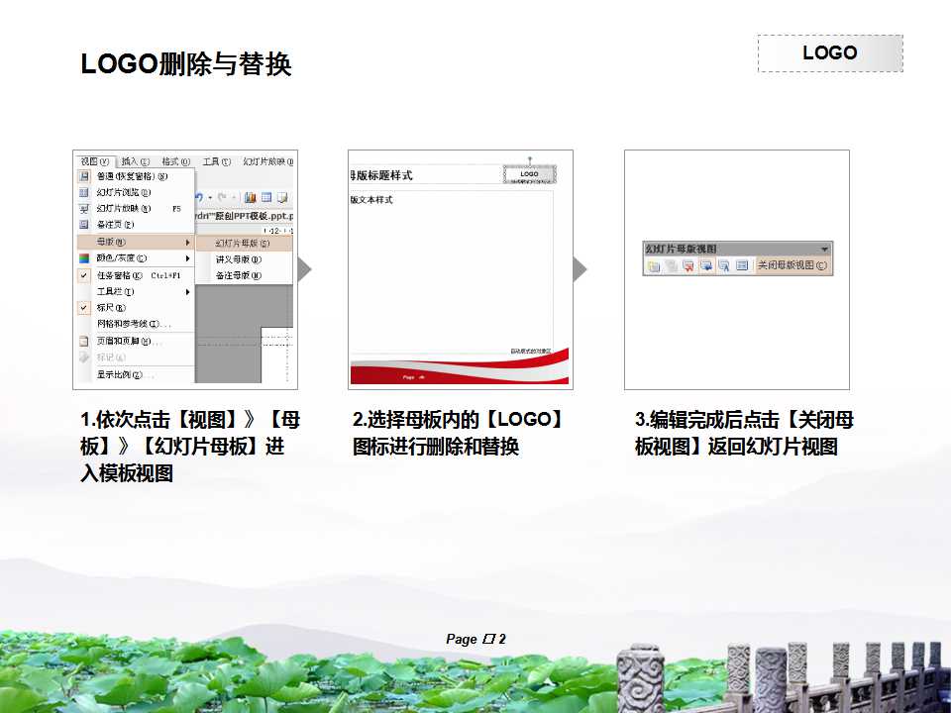Open the 幻灯片母版视图 toolbar options dropdown
Image resolution: width=951 pixels, height=713 pixels.
[x=824, y=248]
